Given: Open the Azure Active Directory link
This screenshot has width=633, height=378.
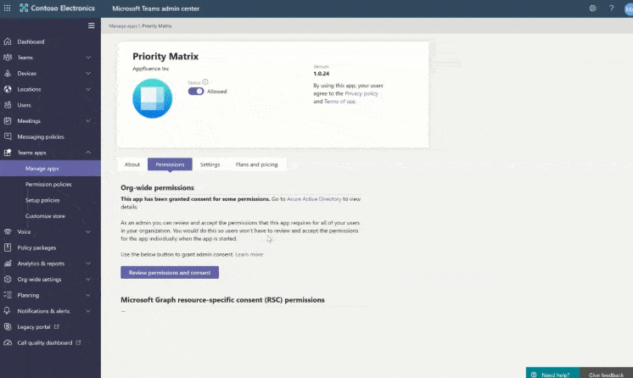Looking at the screenshot, I should 314,198.
